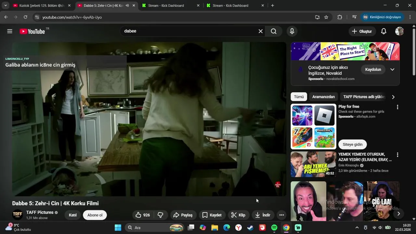This screenshot has width=416, height=234.
Task: Download the video with İndir
Action: (263, 215)
